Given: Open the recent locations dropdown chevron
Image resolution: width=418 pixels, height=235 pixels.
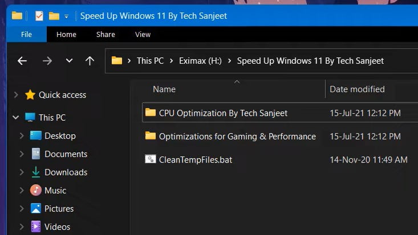Looking at the screenshot, I should click(69, 60).
